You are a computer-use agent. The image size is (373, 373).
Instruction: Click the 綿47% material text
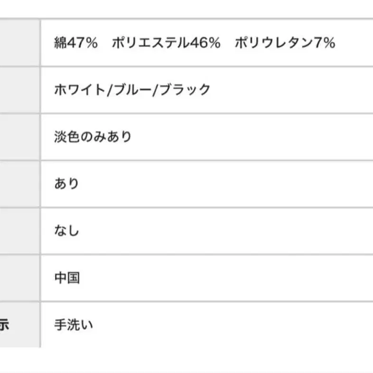tap(76, 43)
